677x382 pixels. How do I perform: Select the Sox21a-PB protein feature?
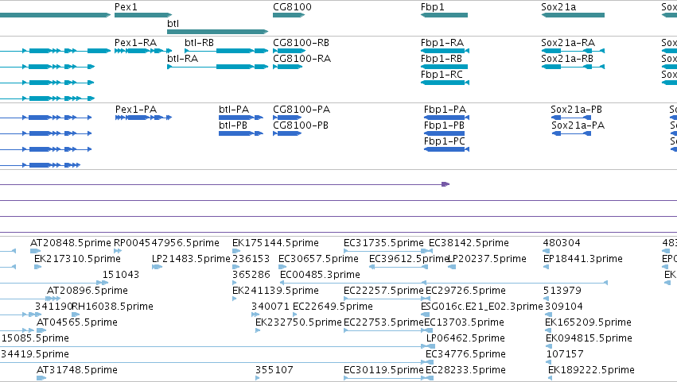570,118
